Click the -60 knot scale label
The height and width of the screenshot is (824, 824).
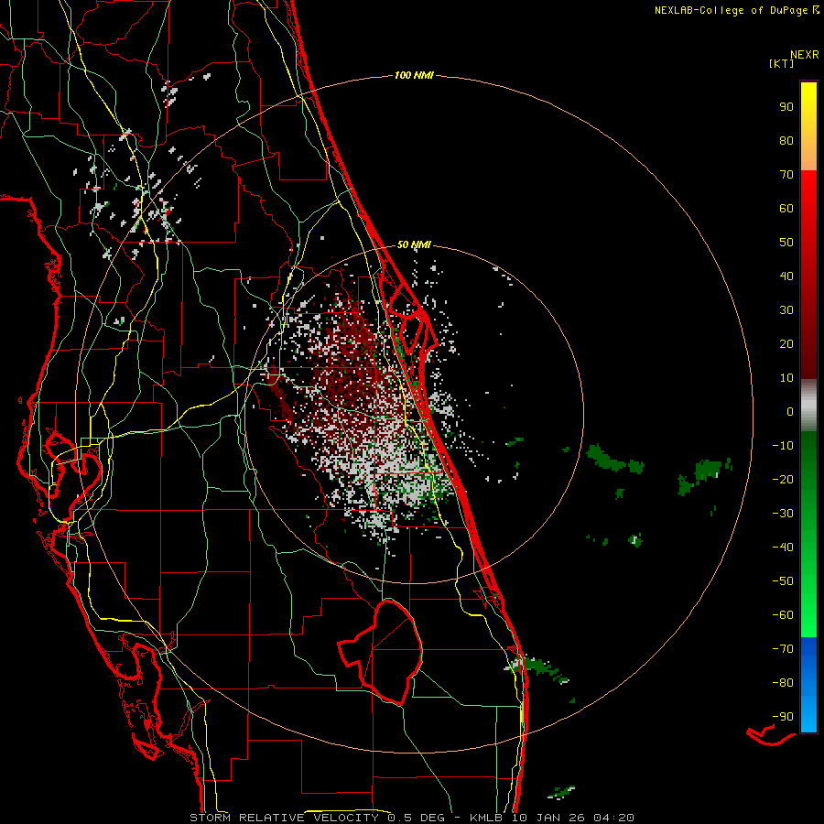783,615
